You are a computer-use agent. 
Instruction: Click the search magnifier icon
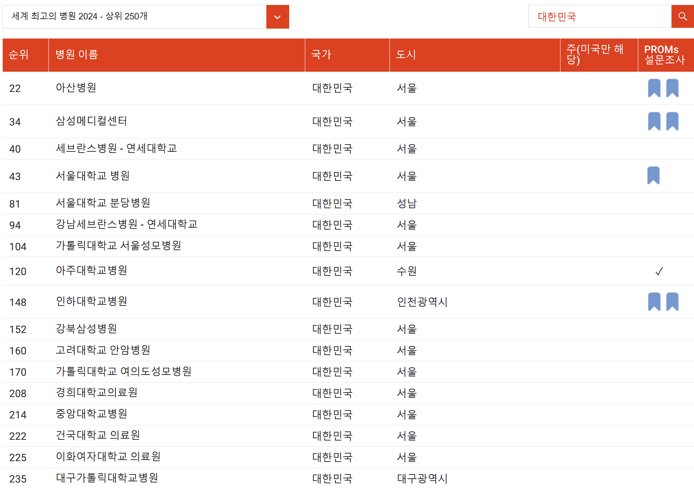coord(683,16)
